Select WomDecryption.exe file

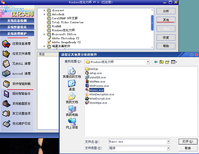point(100,94)
